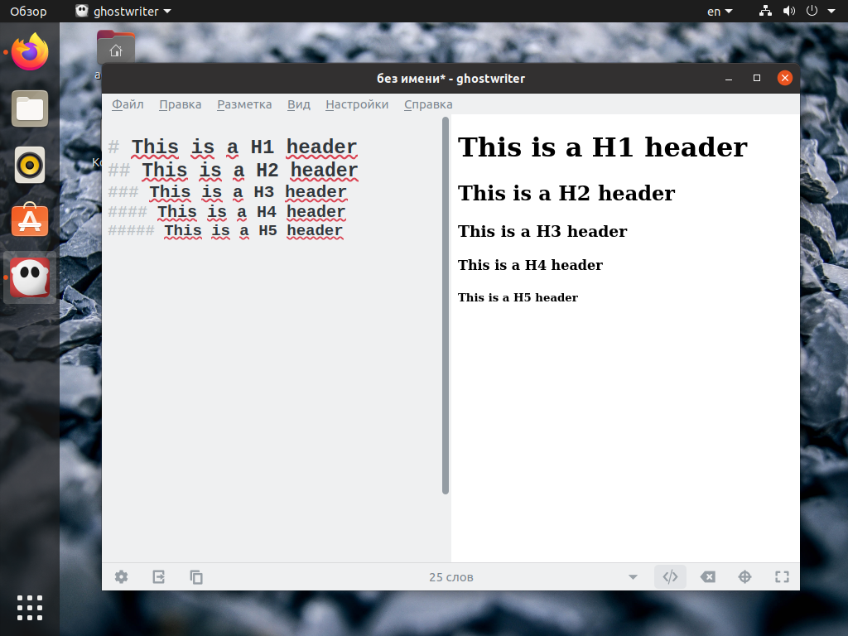Viewport: 848px width, 636px height.
Task: Open the home folder desktop icon
Action: click(x=116, y=49)
